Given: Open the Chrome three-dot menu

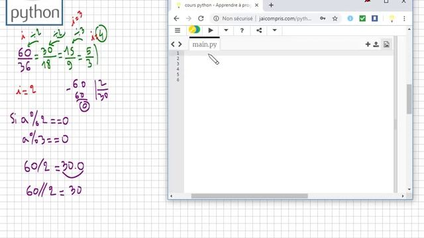Looking at the screenshot, I should pyautogui.click(x=404, y=19).
